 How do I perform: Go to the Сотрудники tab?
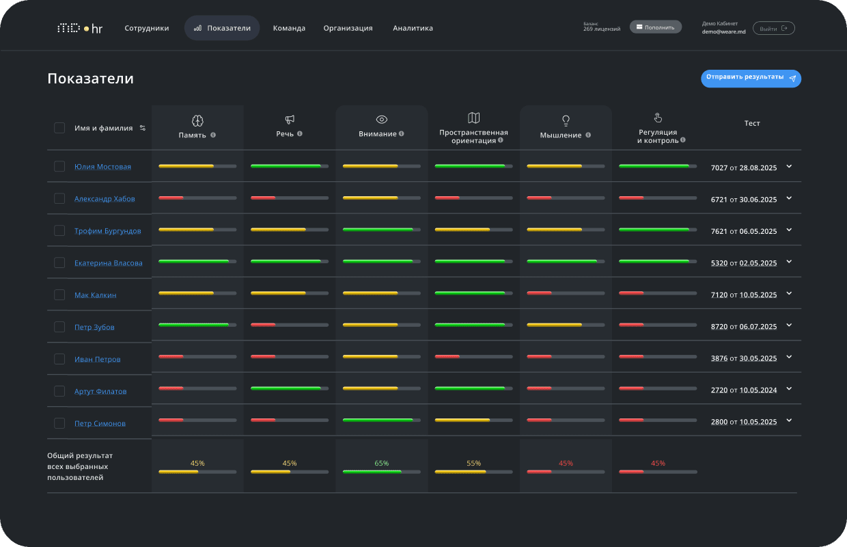click(147, 28)
